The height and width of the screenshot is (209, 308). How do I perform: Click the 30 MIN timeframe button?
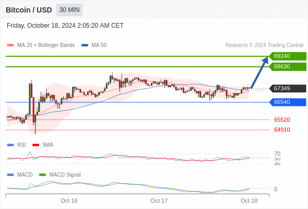pyautogui.click(x=69, y=10)
